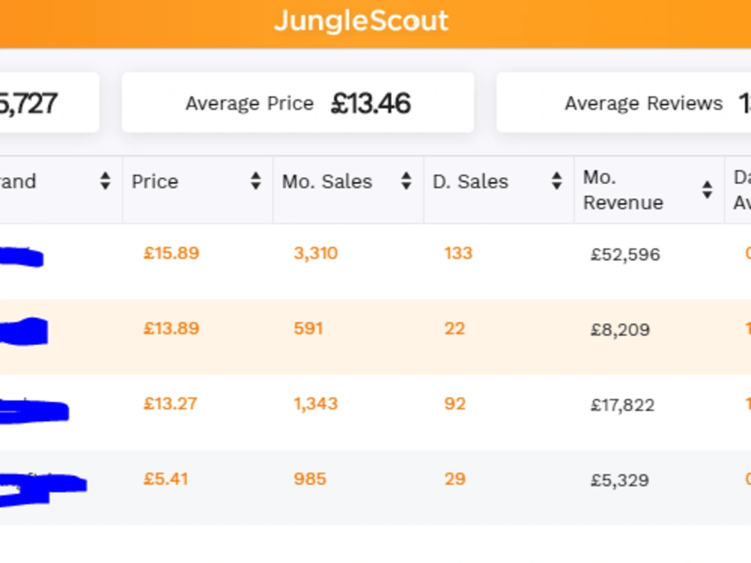Click the £15.89 price value
Image resolution: width=751 pixels, height=563 pixels.
pyautogui.click(x=171, y=253)
